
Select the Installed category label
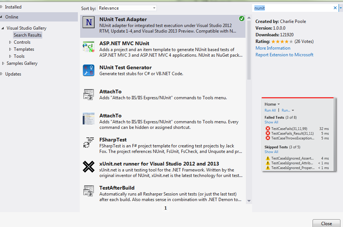(13, 7)
